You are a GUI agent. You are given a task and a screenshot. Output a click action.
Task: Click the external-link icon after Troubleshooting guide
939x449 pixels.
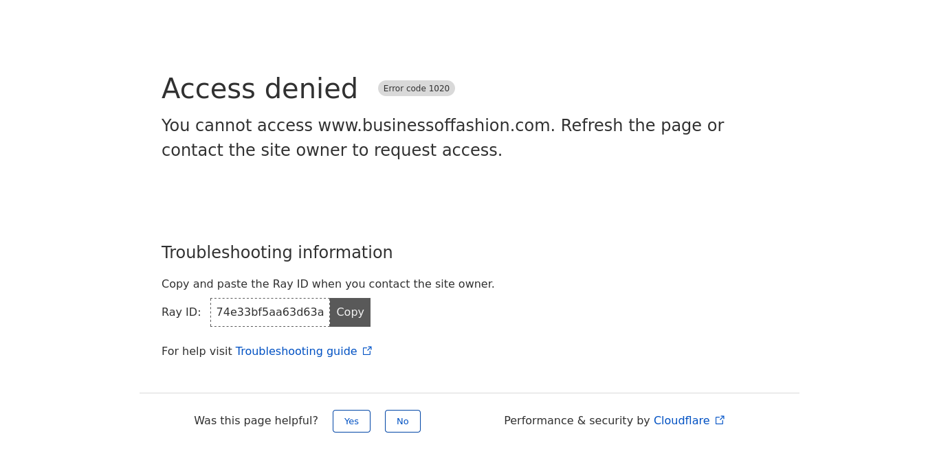tap(367, 352)
